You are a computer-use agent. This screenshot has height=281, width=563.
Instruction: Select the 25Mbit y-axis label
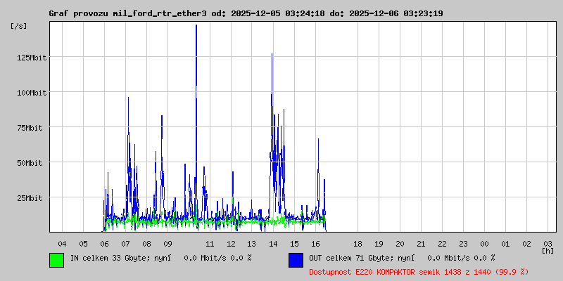[33, 198]
